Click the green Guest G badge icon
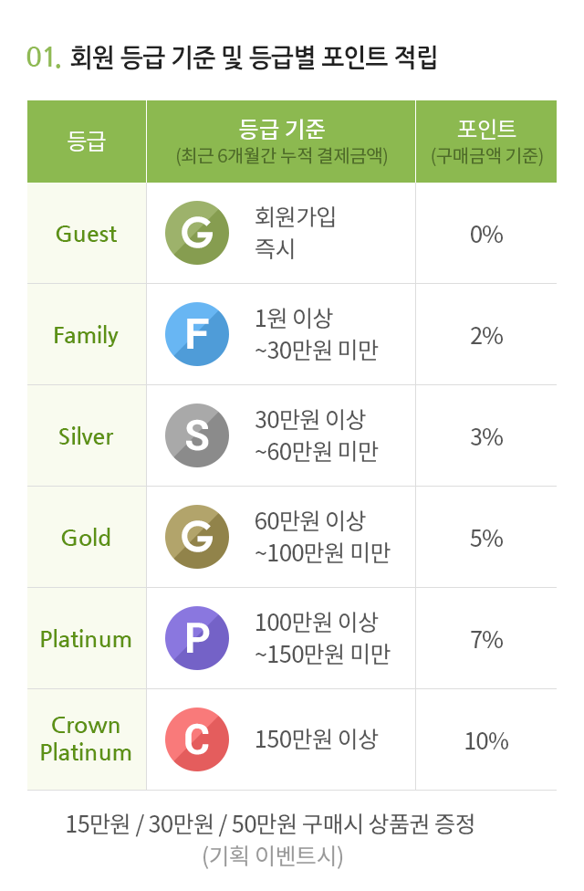Image resolution: width=584 pixels, height=891 pixels. (197, 233)
